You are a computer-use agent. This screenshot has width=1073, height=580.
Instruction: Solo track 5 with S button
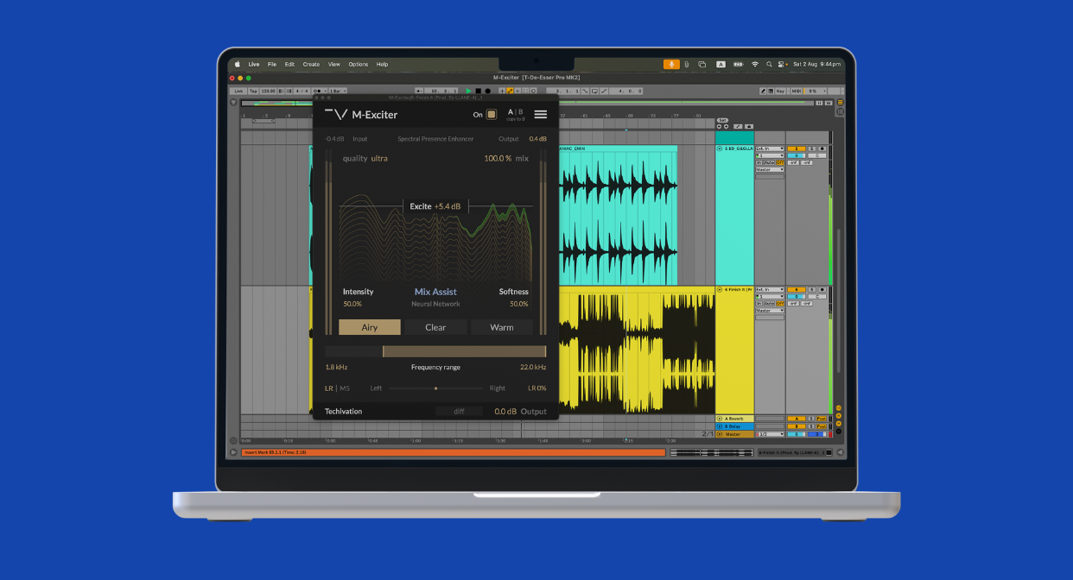pyautogui.click(x=810, y=148)
